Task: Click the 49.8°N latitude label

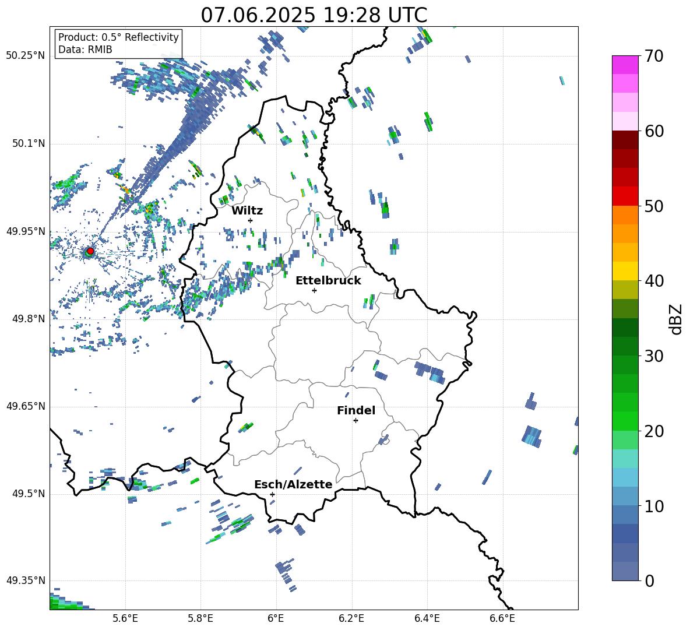Action: (x=29, y=319)
